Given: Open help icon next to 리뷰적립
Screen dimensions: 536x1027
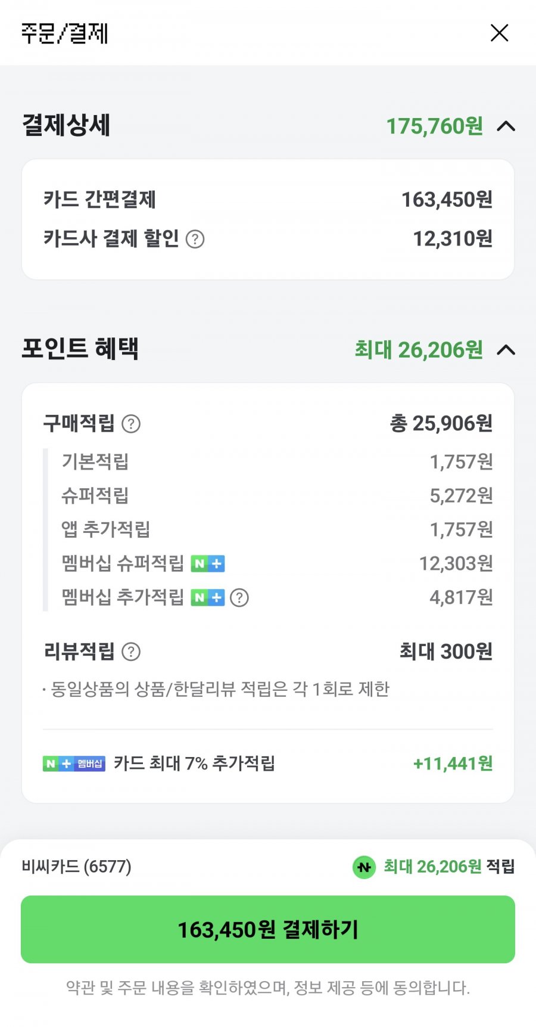Looking at the screenshot, I should [131, 651].
